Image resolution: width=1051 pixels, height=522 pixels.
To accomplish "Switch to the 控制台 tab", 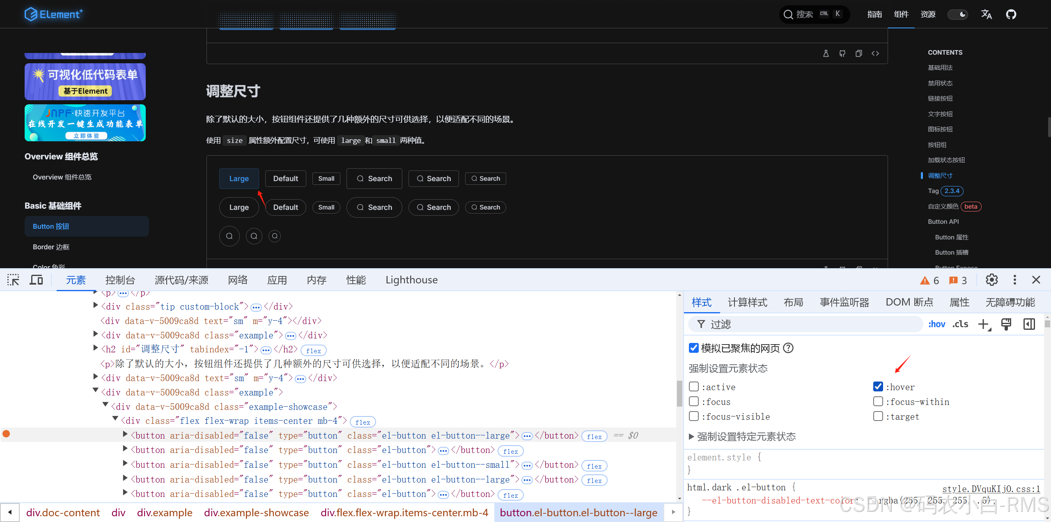I will [x=120, y=280].
